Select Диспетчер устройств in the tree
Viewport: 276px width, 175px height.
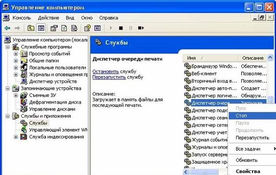click(53, 82)
